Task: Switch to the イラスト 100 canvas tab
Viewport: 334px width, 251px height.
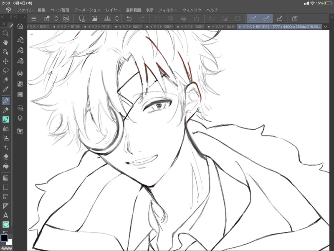Action: pyautogui.click(x=129, y=27)
